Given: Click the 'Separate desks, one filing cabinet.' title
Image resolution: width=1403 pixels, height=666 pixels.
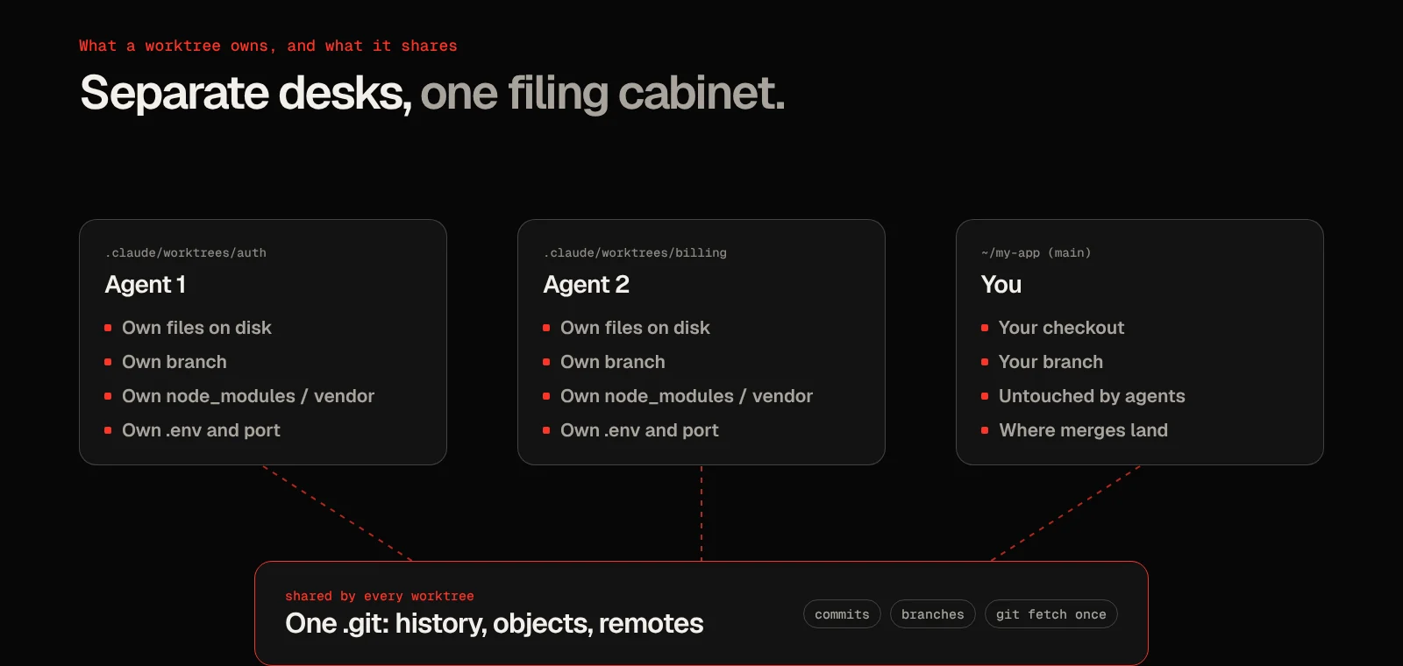Looking at the screenshot, I should [432, 93].
